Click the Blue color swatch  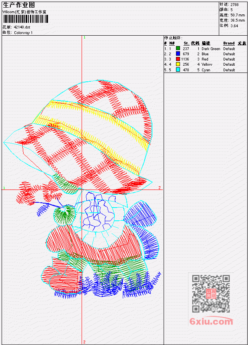178,54
